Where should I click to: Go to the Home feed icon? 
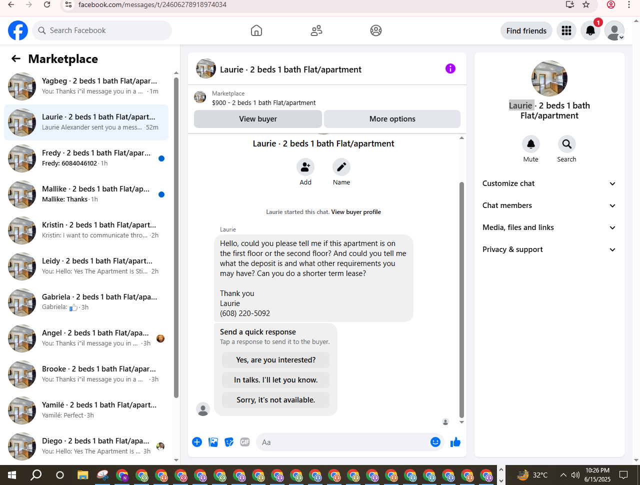[256, 30]
